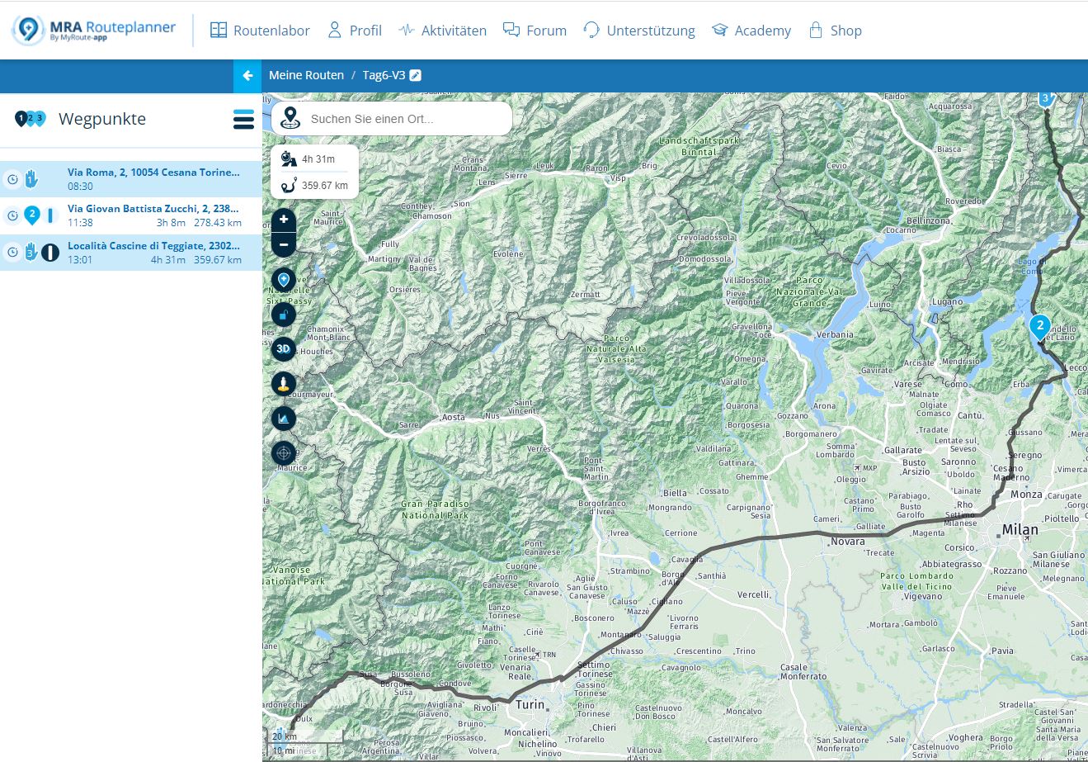Viewport: 1088px width, 762px height.
Task: Open the Aktivitäten menu item
Action: click(x=442, y=31)
